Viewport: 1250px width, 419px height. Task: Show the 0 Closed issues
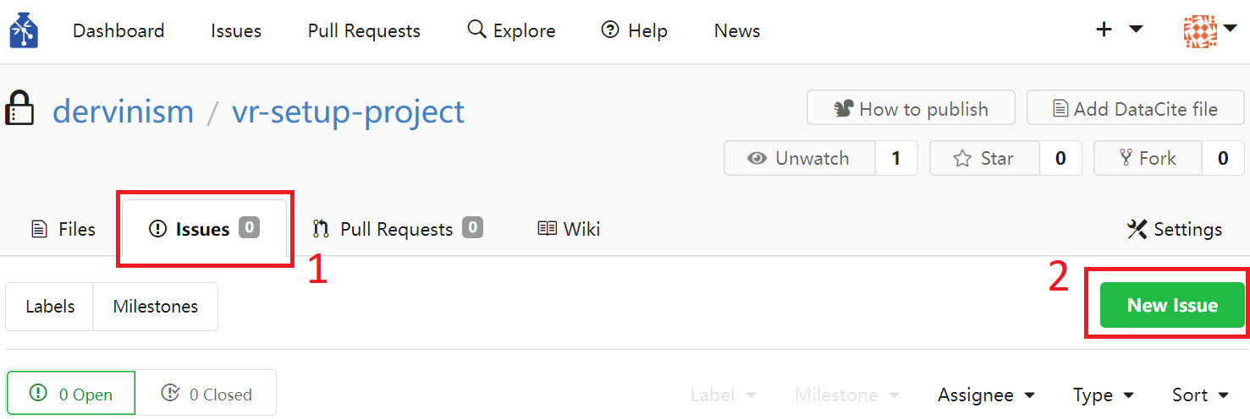pyautogui.click(x=206, y=394)
